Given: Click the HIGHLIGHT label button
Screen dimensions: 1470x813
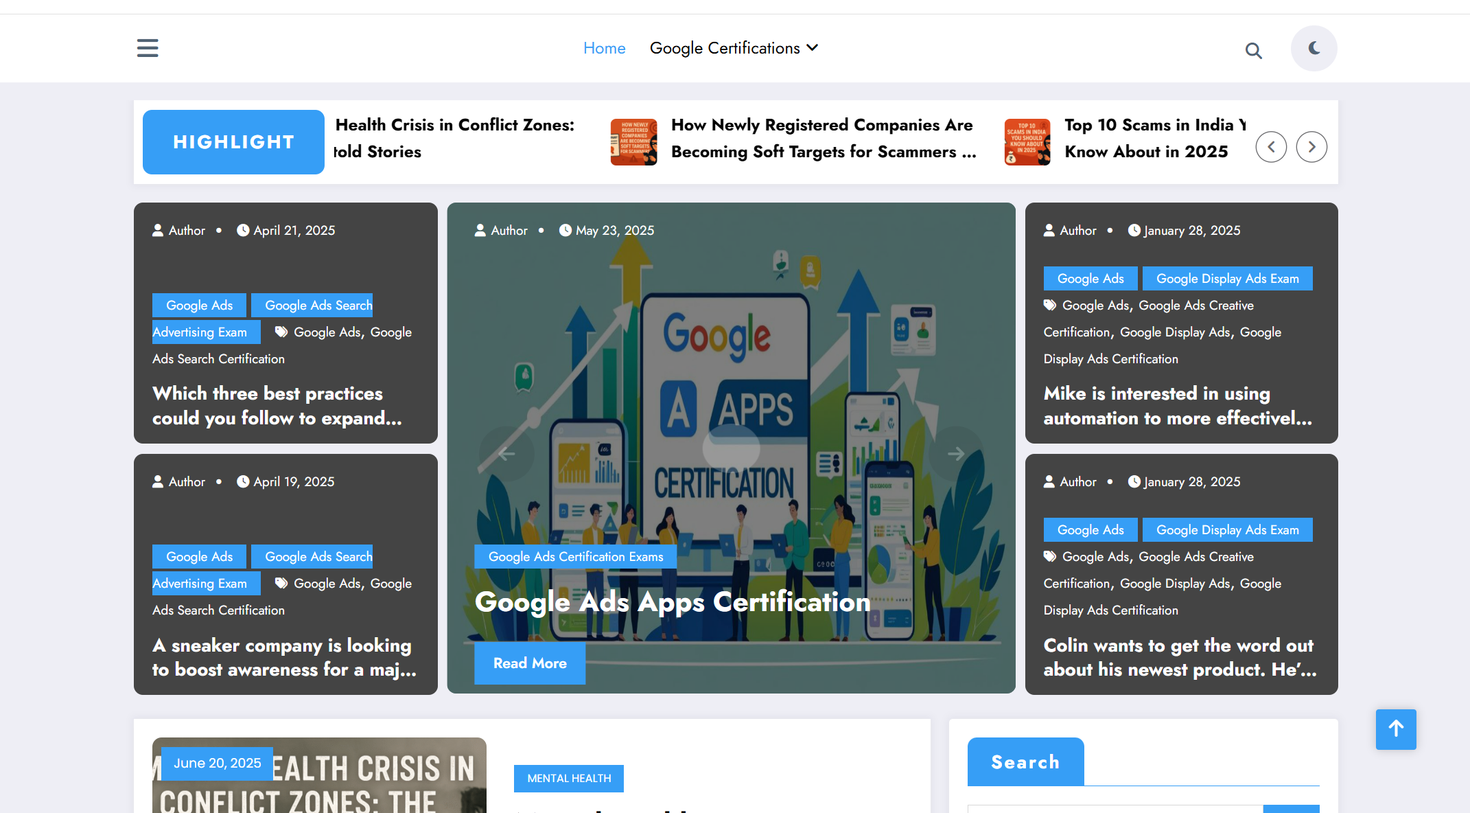Looking at the screenshot, I should point(233,141).
